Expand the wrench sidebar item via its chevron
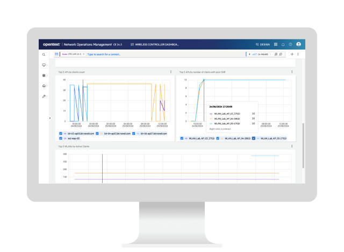 47,96
